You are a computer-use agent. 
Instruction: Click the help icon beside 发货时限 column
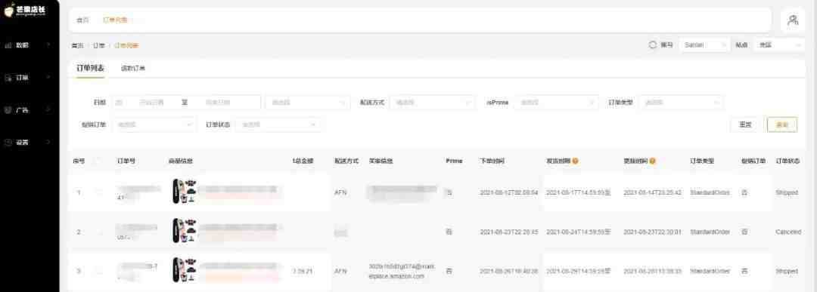pyautogui.click(x=575, y=161)
